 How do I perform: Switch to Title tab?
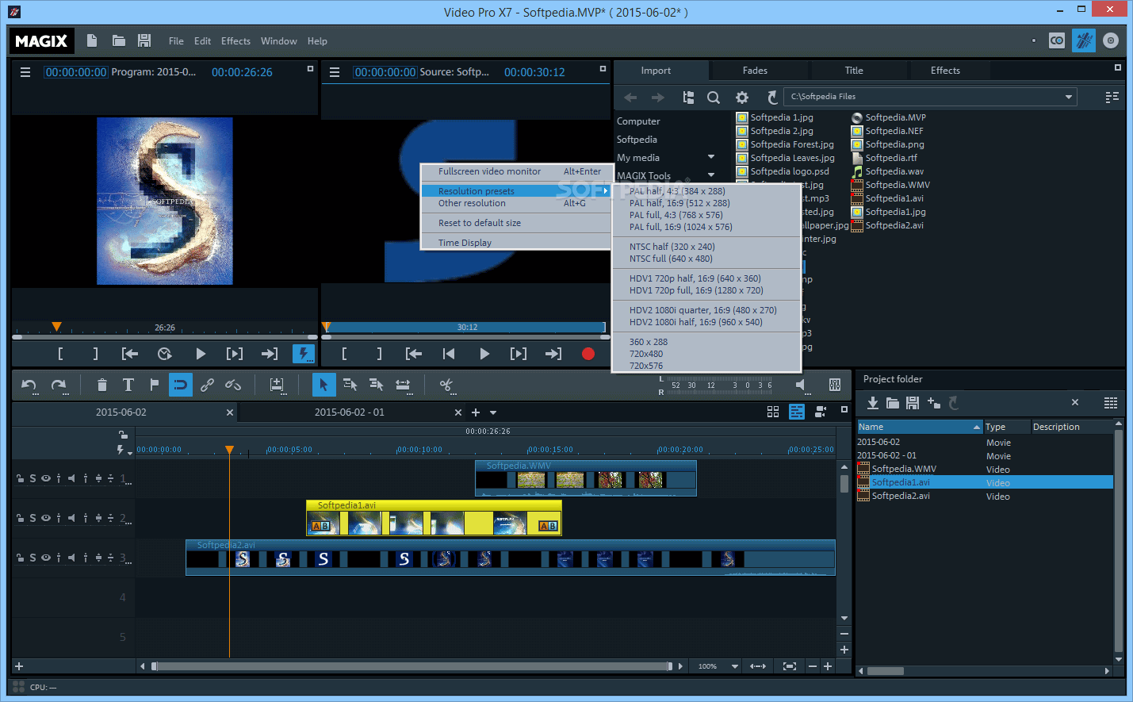tap(854, 71)
